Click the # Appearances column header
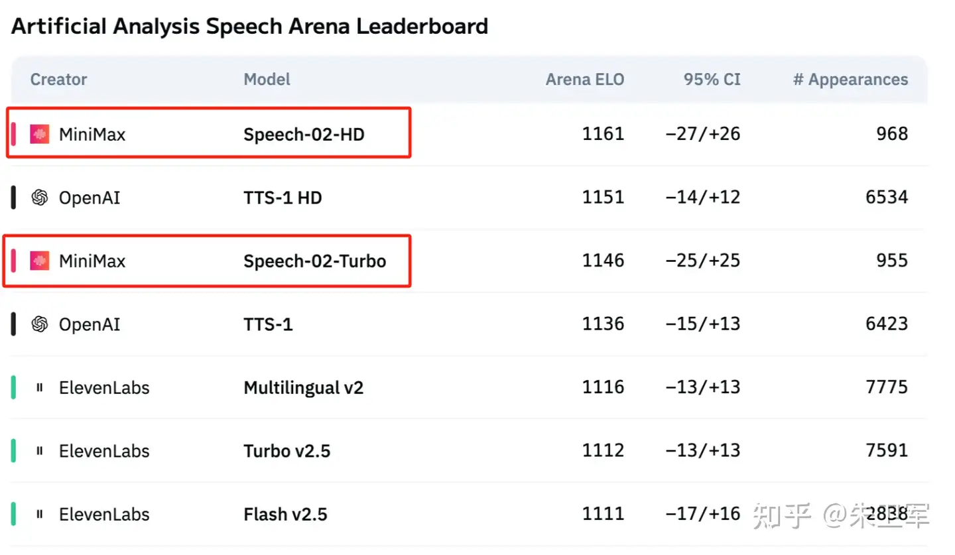This screenshot has width=955, height=555. (x=851, y=80)
